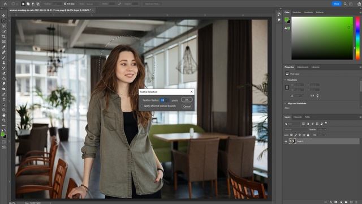Choose Intersect with Selection mode icon
Image resolution: width=362 pixels, height=204 pixels.
pyautogui.click(x=38, y=4)
